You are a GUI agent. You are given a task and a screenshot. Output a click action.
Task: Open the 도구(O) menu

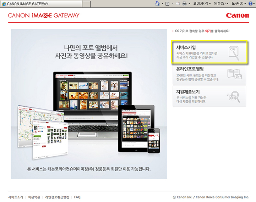(239, 4)
